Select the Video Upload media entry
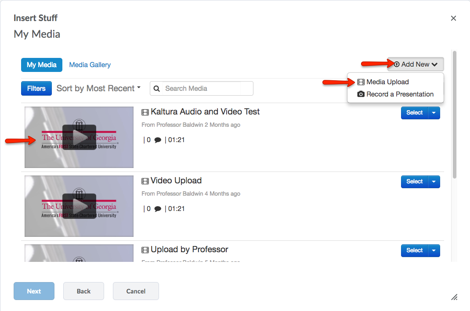470x311 pixels. click(x=415, y=182)
